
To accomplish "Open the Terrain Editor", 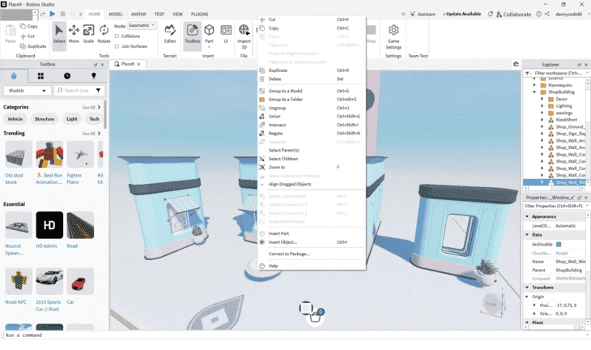I will pyautogui.click(x=170, y=35).
